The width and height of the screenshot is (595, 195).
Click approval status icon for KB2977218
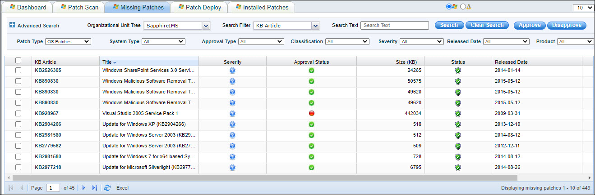[311, 168]
